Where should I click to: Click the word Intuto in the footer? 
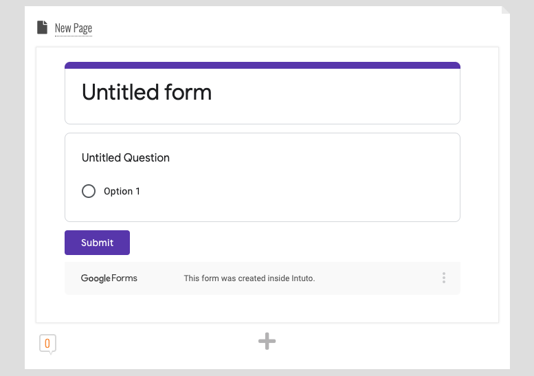[x=301, y=278]
